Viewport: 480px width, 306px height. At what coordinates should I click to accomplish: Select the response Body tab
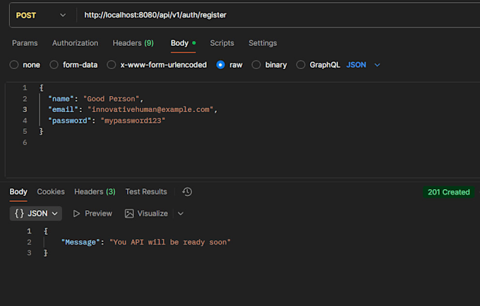point(18,192)
